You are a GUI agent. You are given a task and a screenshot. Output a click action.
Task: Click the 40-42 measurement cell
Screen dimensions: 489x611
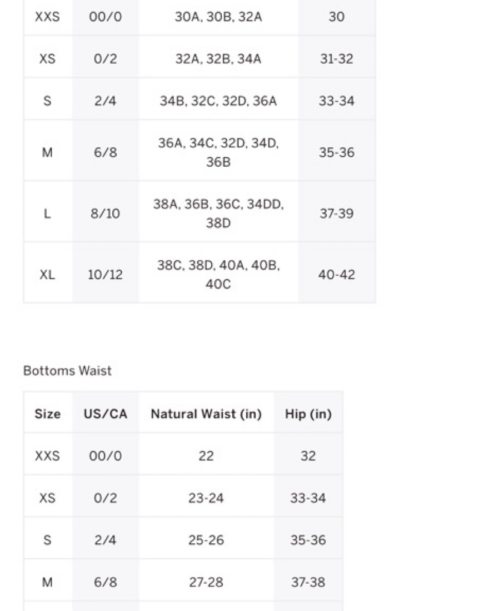(x=336, y=275)
